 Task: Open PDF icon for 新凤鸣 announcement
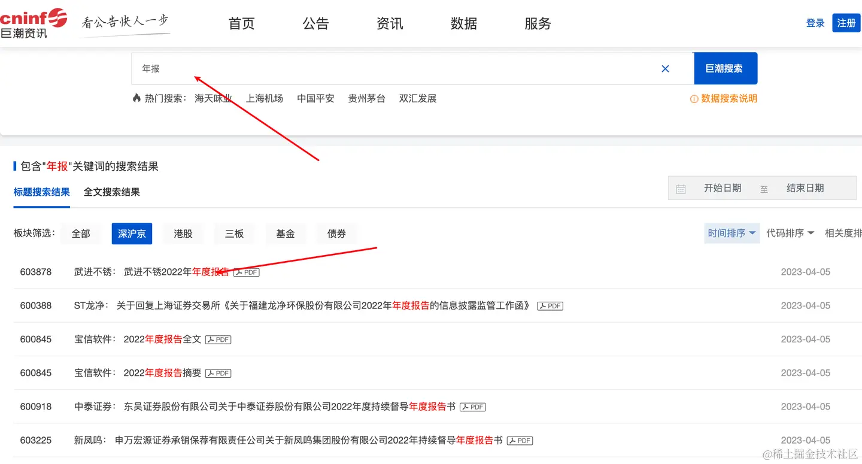pos(520,441)
